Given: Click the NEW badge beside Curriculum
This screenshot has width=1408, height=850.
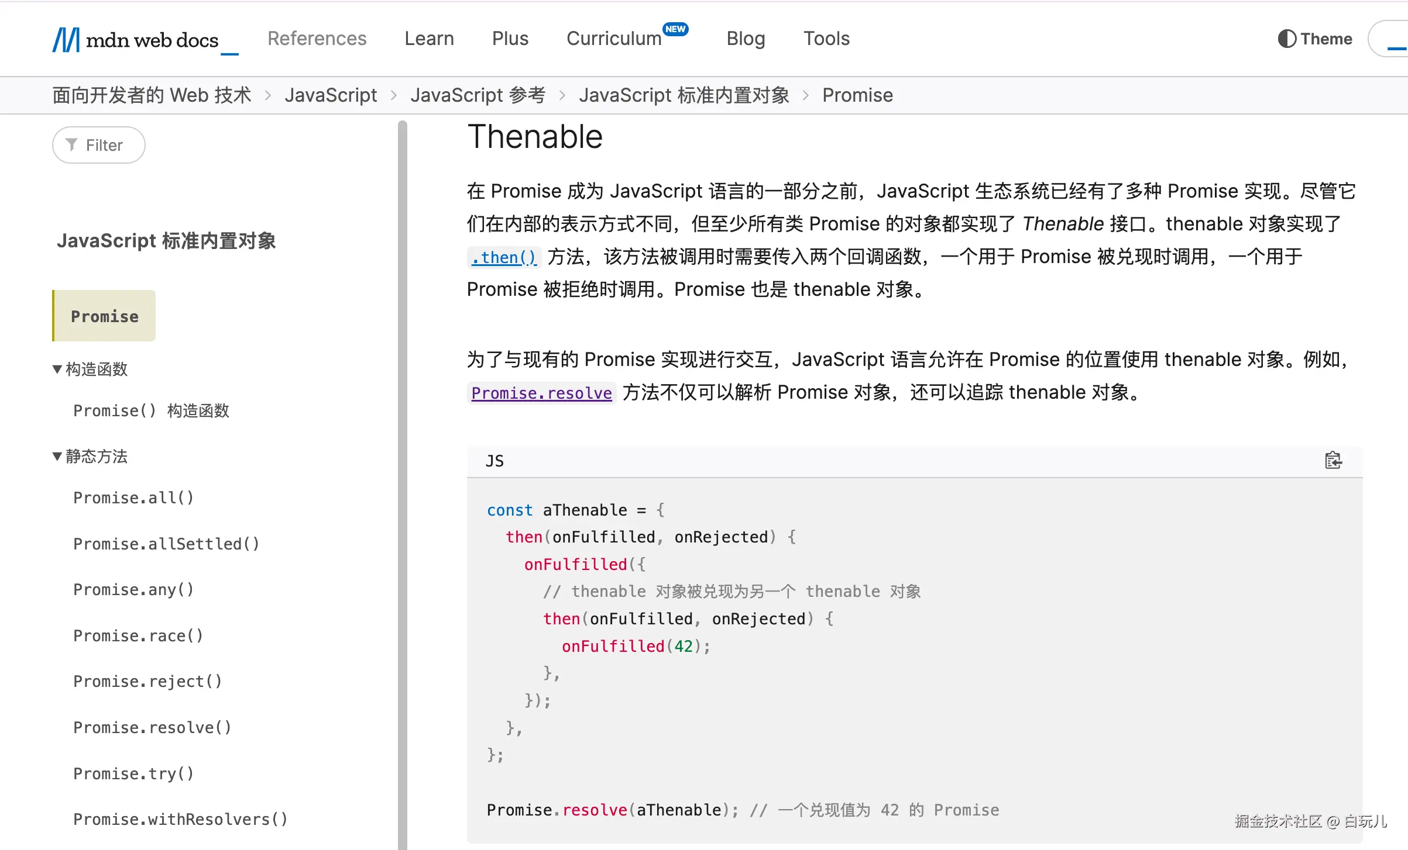Looking at the screenshot, I should [675, 29].
